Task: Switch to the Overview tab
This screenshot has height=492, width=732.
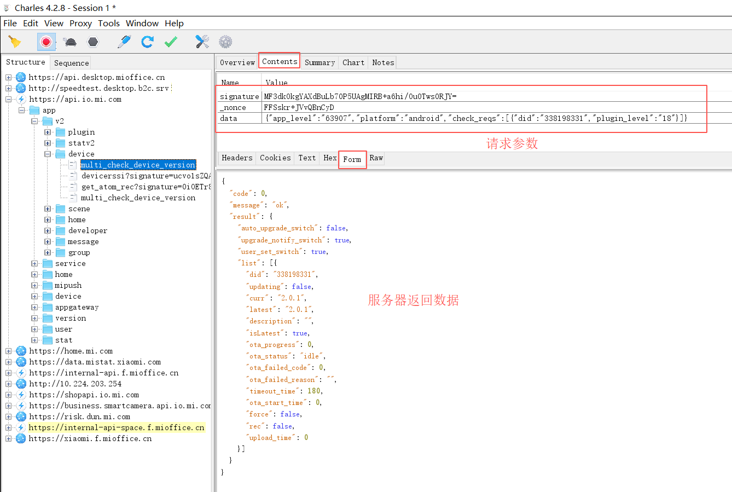Action: point(237,62)
